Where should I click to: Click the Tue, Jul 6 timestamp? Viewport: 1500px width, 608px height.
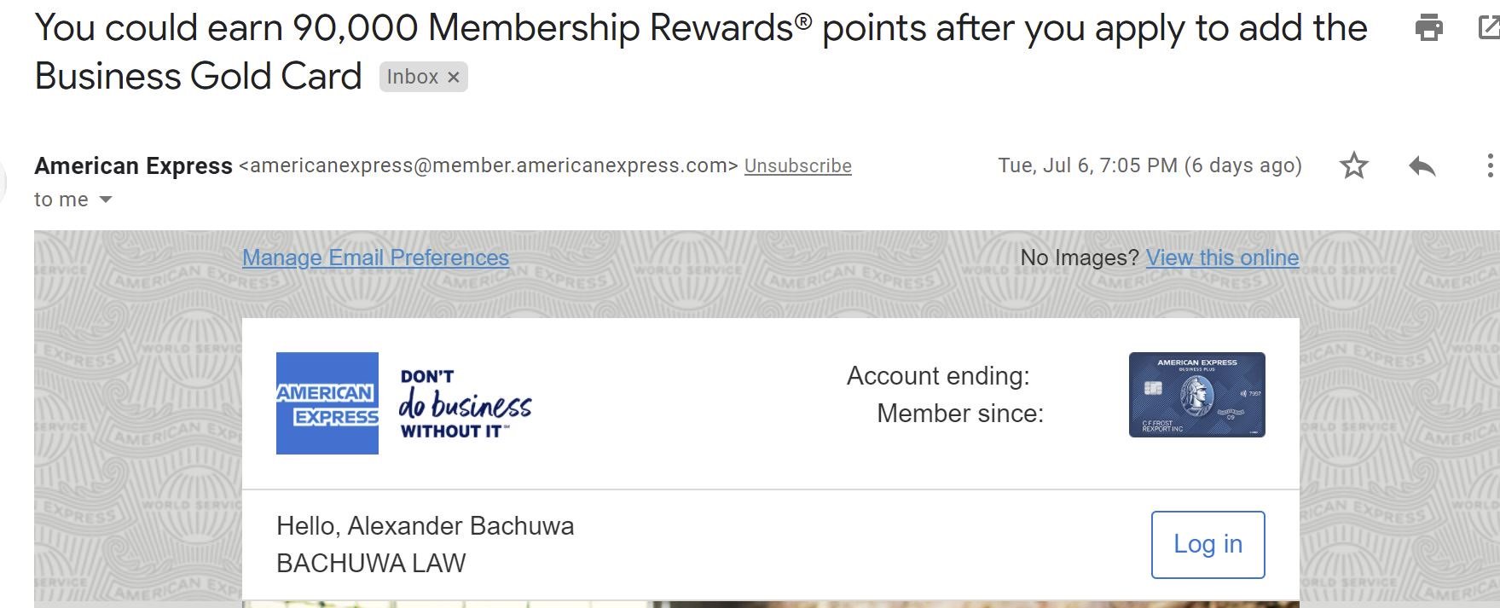point(1150,165)
